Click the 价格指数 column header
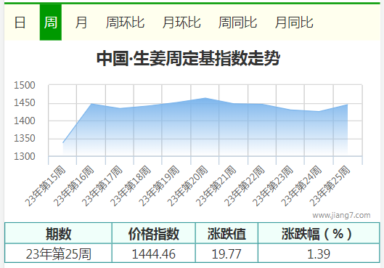Viewport: 384px width, 268px height. (x=154, y=233)
